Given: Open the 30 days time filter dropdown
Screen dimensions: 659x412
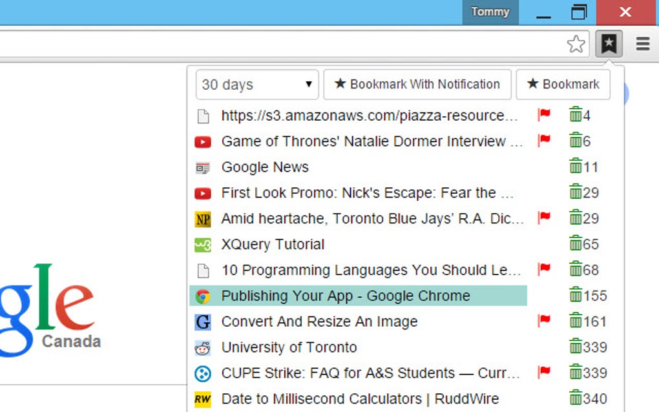Looking at the screenshot, I should tap(256, 84).
